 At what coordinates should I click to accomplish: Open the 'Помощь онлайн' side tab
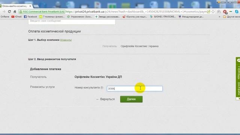[x=238, y=78]
